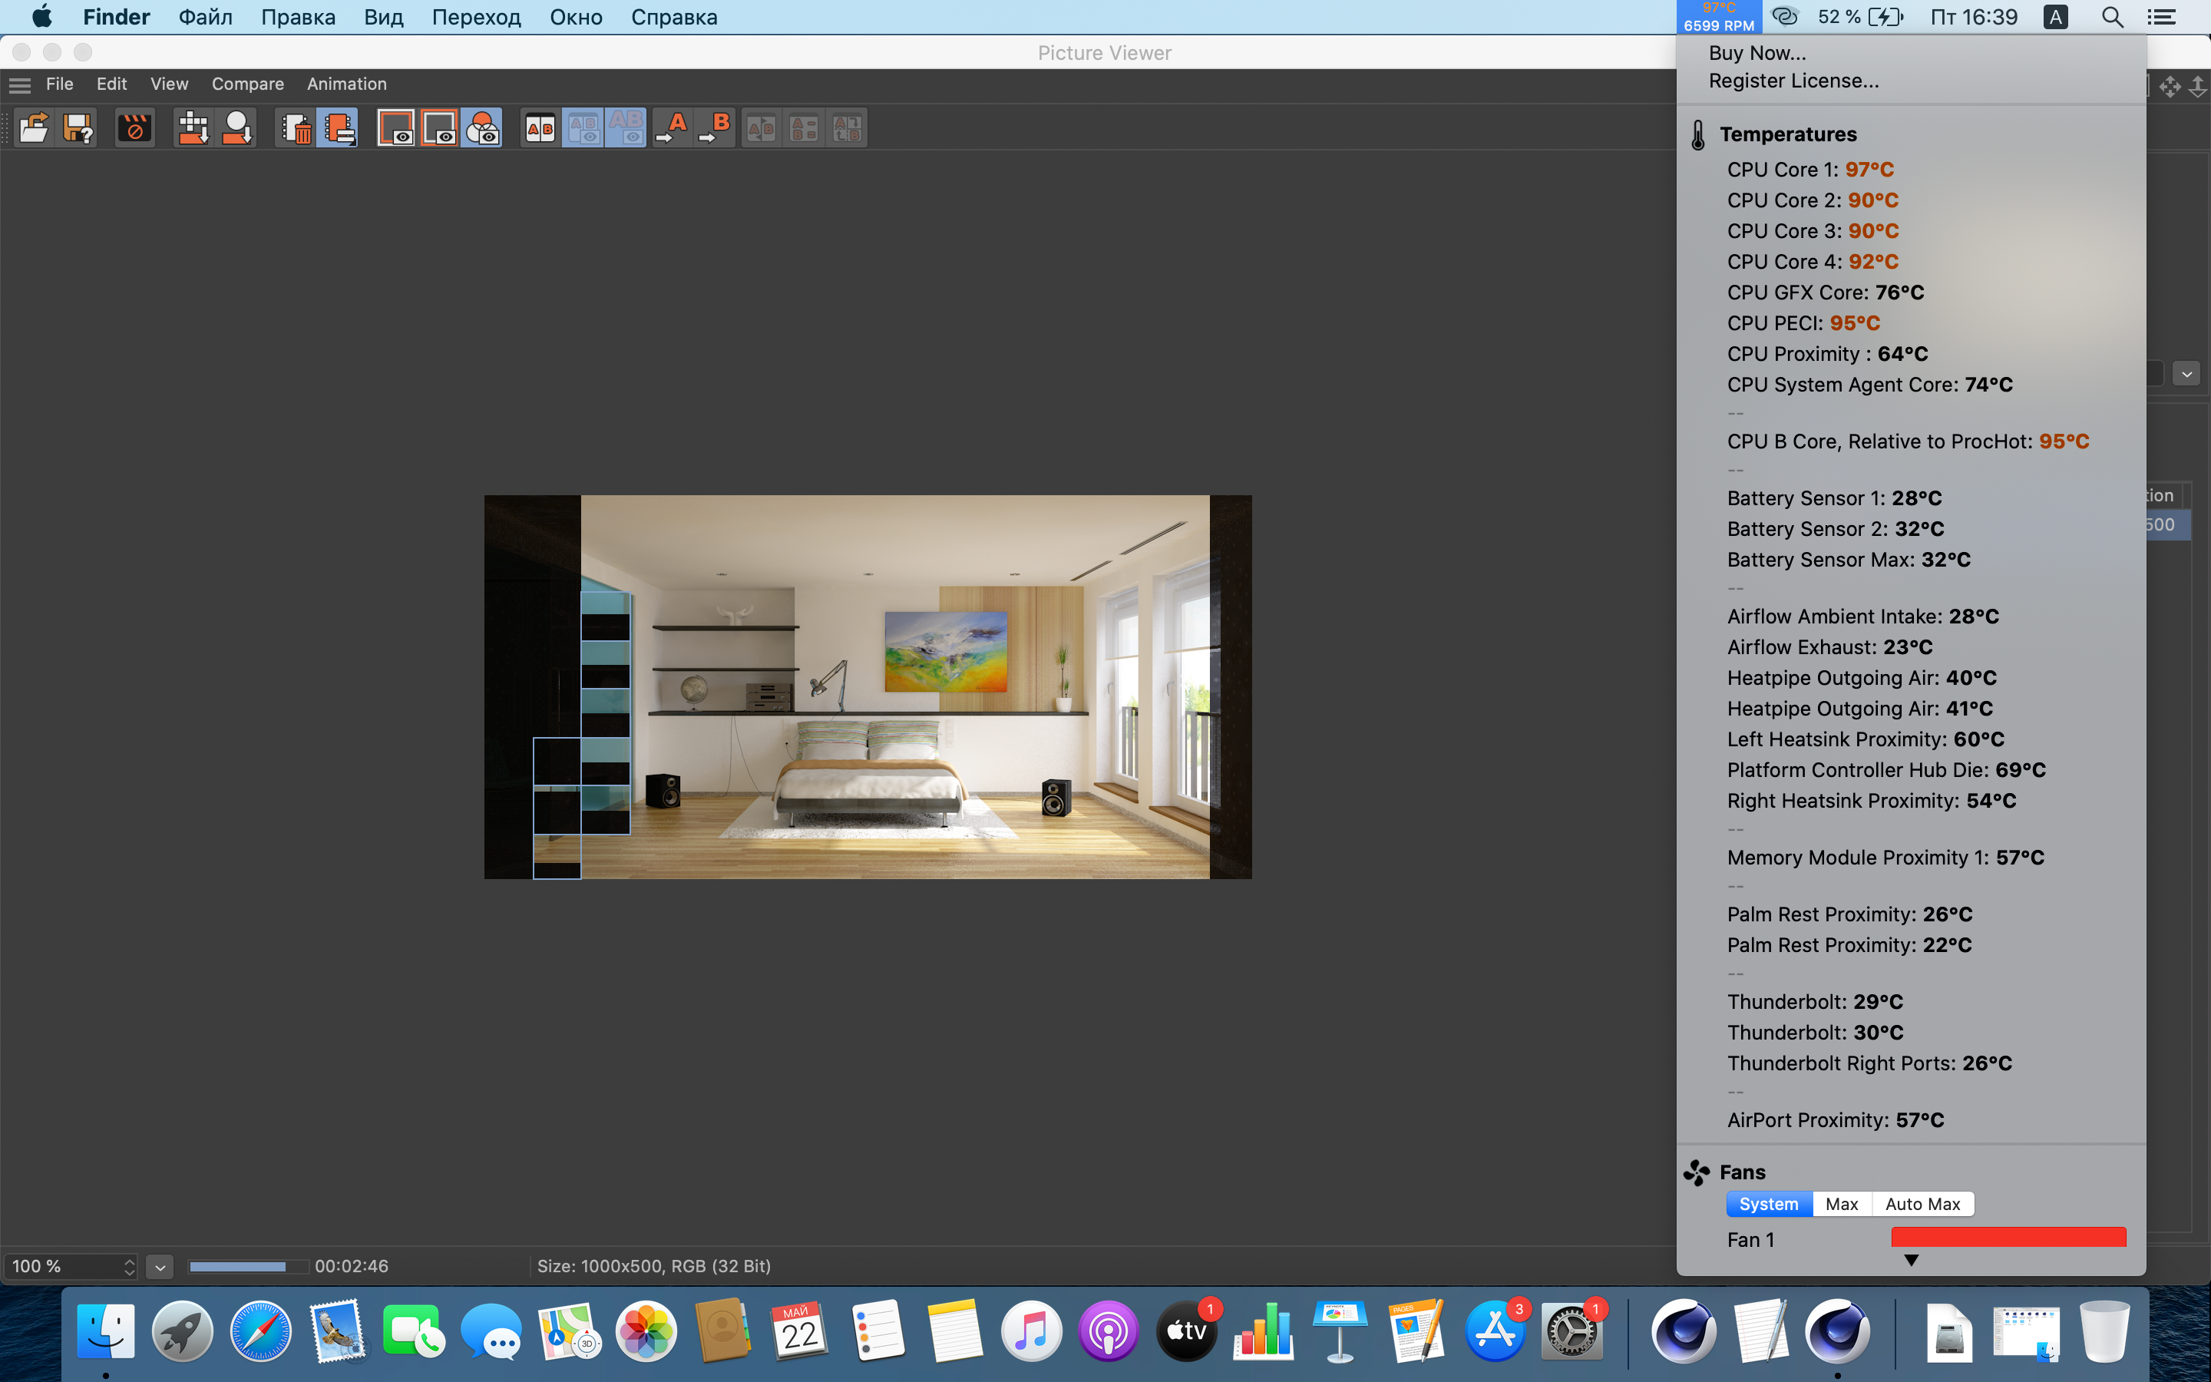Image resolution: width=2211 pixels, height=1382 pixels.
Task: Expand the Picture Viewer hamburger menu
Action: point(20,85)
